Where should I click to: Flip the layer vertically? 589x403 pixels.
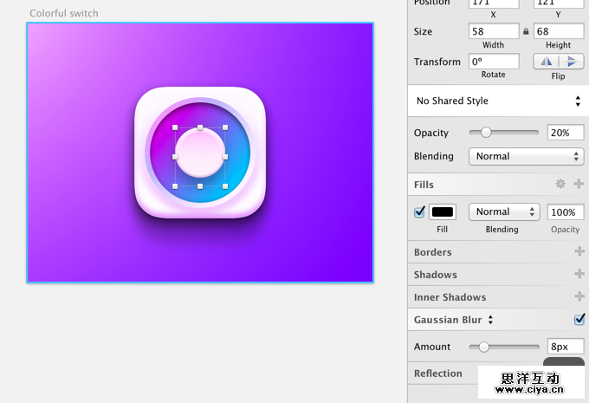click(x=571, y=62)
